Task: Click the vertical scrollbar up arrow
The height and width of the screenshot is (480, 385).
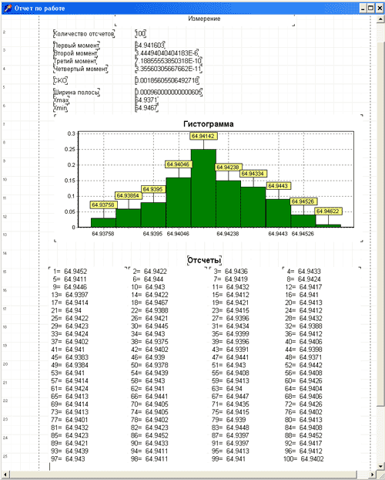Action: (x=380, y=19)
